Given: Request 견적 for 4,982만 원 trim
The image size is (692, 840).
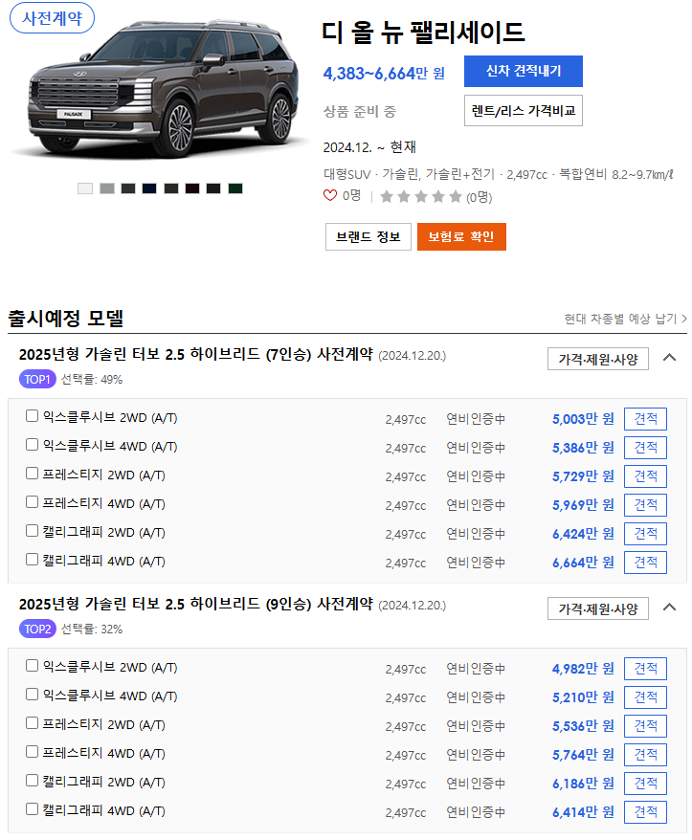Looking at the screenshot, I should pos(645,669).
